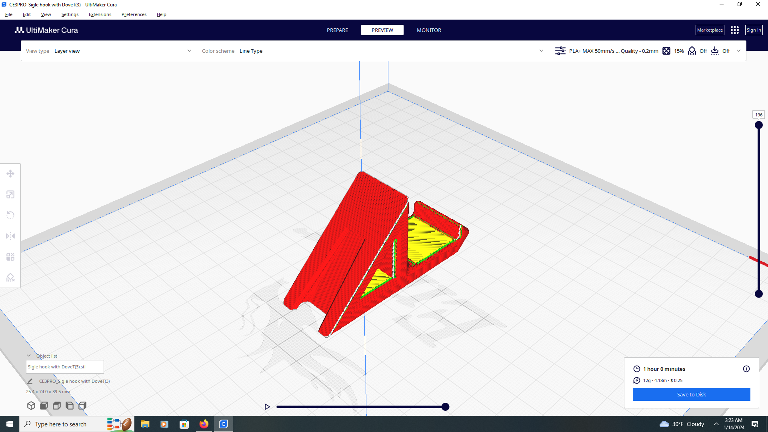Open the Extensions menu
Viewport: 768px width, 432px height.
tap(100, 14)
